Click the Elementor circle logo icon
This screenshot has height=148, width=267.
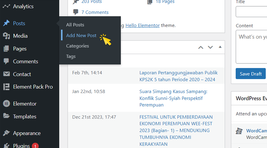point(6,104)
